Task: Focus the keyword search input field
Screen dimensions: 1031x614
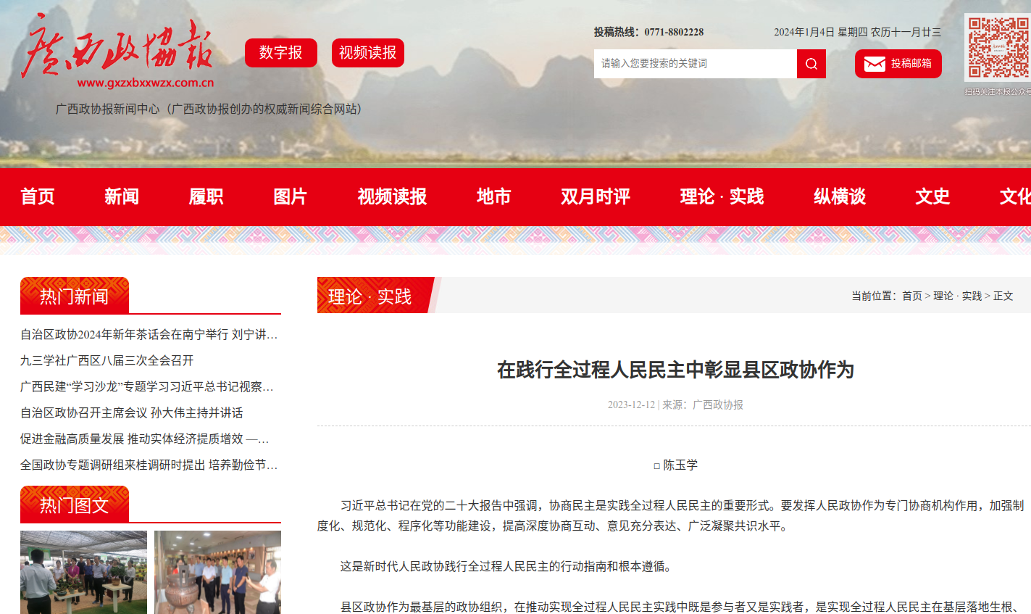Action: (x=694, y=64)
